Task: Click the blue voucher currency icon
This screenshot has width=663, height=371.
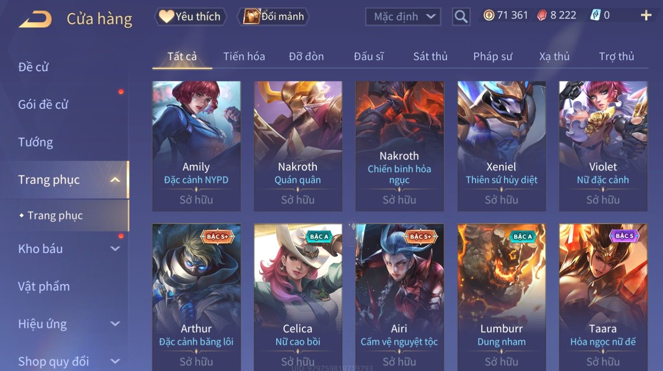Action: (595, 15)
